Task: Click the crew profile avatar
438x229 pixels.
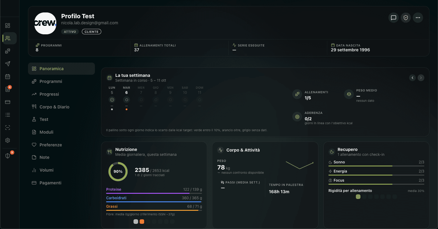Action: pos(45,23)
